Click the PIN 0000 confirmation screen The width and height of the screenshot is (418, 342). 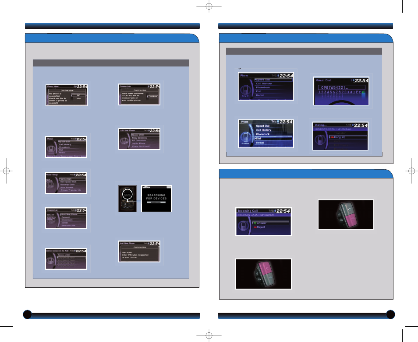pyautogui.click(x=139, y=251)
